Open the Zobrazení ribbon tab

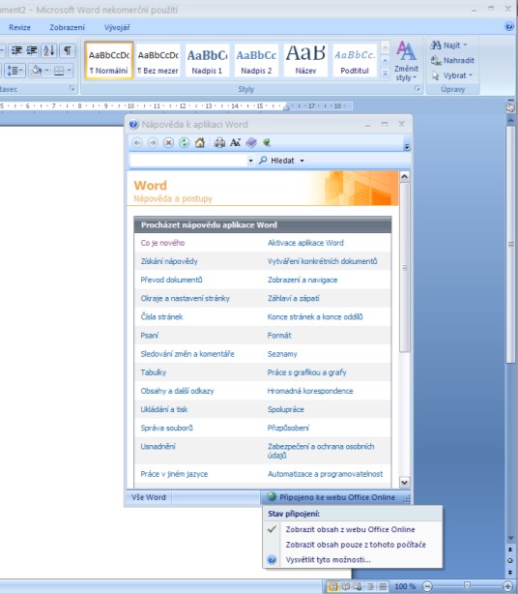coord(67,27)
